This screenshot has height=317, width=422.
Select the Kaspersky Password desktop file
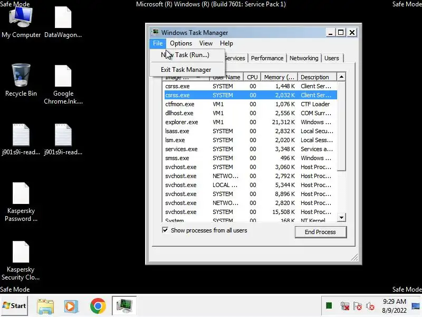pyautogui.click(x=21, y=202)
